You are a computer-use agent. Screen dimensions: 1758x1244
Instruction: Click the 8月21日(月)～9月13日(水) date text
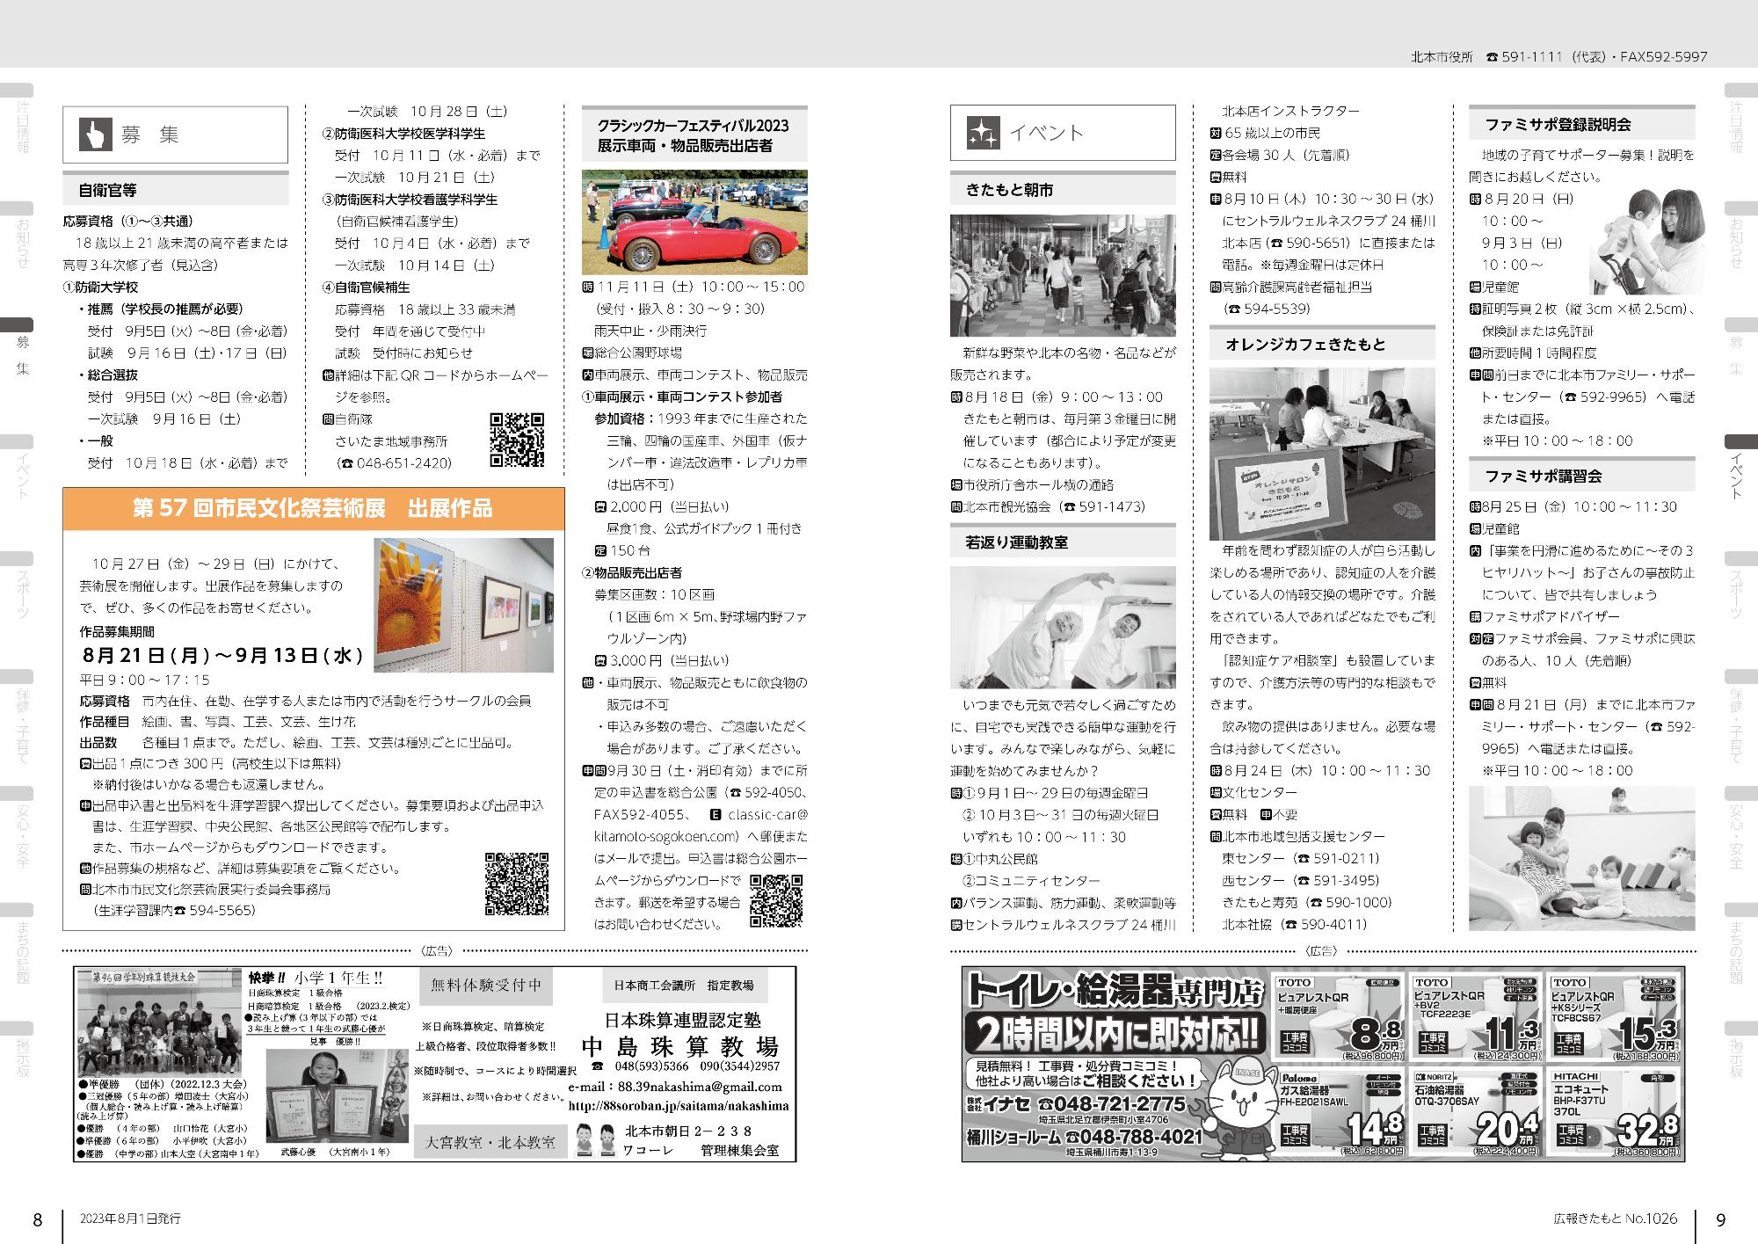[222, 655]
